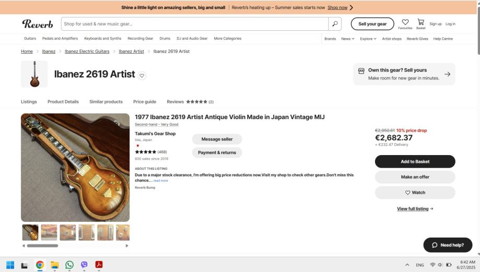Click the search for music gear field
The image size is (480, 272).
tap(193, 23)
